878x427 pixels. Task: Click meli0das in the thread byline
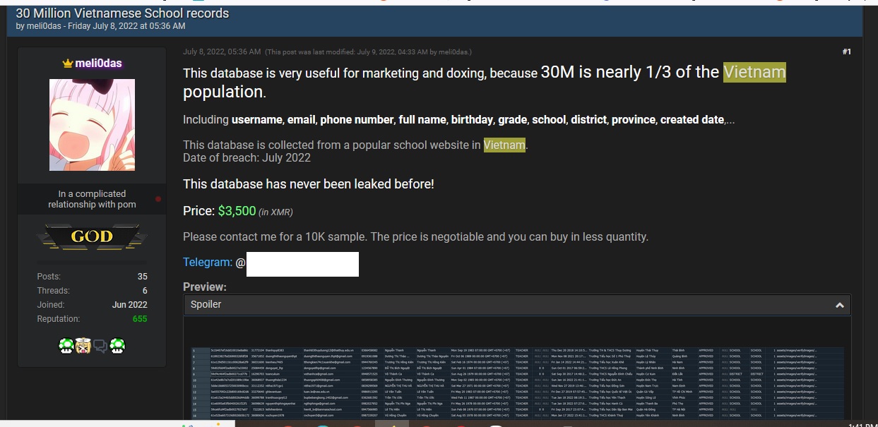(x=46, y=26)
